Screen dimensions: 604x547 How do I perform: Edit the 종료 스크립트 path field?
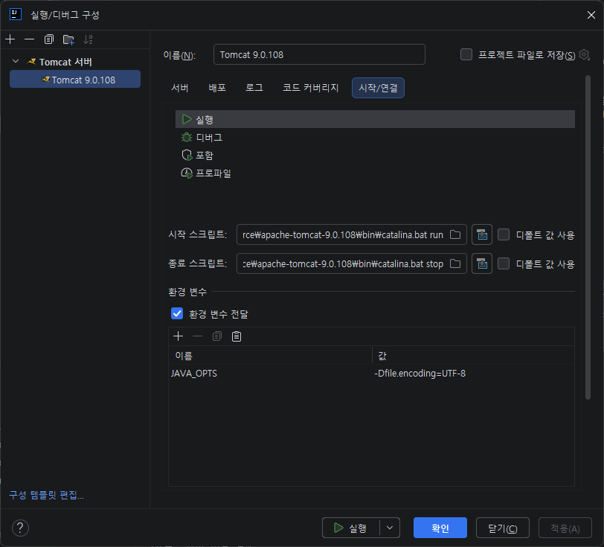tap(343, 263)
